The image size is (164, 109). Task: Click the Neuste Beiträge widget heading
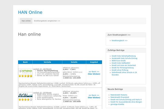(115, 89)
